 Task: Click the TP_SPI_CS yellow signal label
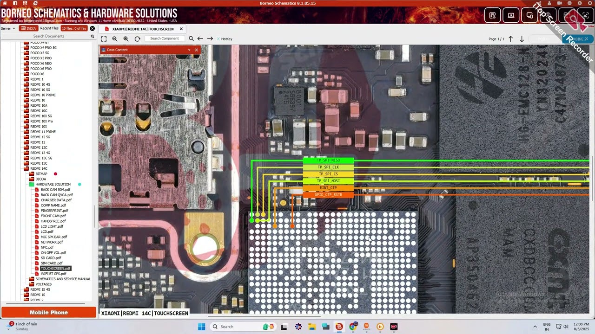pyautogui.click(x=328, y=174)
